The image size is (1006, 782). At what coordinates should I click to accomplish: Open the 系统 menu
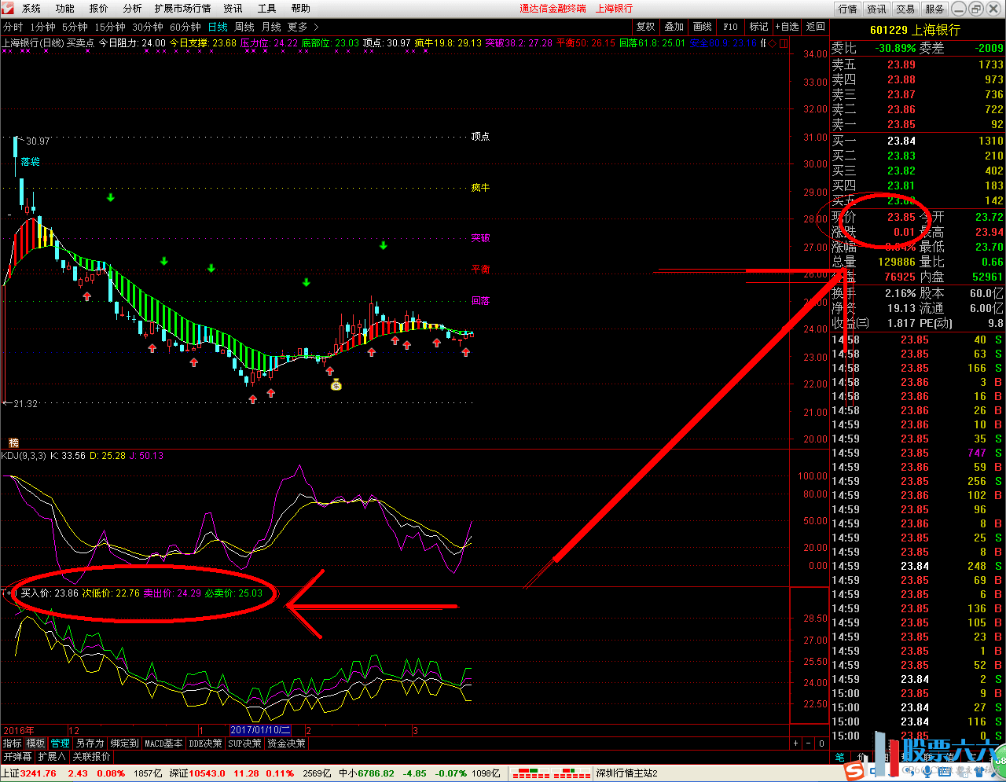coord(31,9)
